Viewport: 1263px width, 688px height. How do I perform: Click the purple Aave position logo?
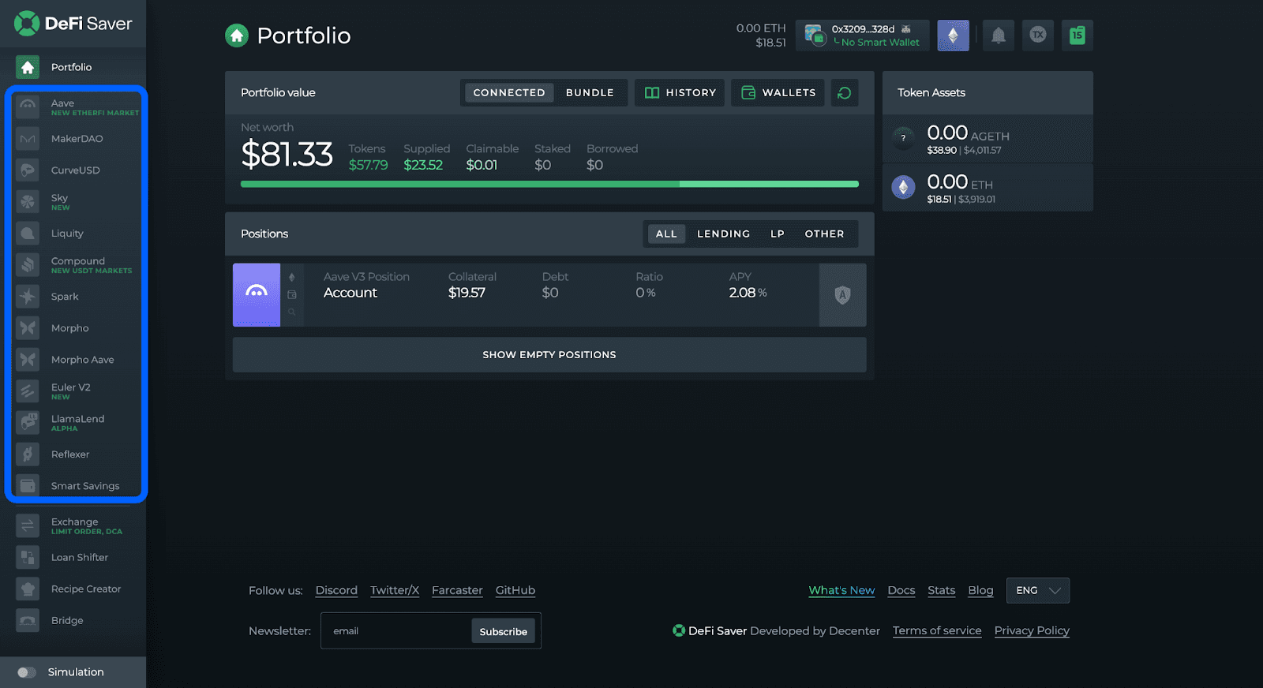pos(257,295)
